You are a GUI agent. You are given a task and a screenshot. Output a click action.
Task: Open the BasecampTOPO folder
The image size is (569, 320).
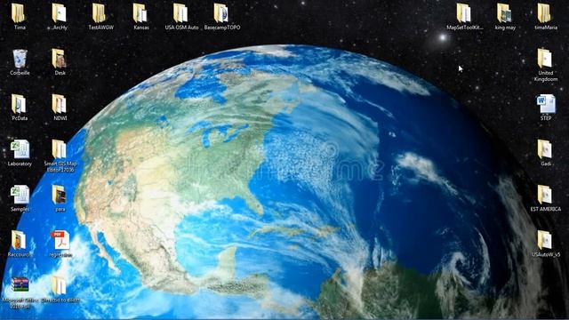[221, 13]
